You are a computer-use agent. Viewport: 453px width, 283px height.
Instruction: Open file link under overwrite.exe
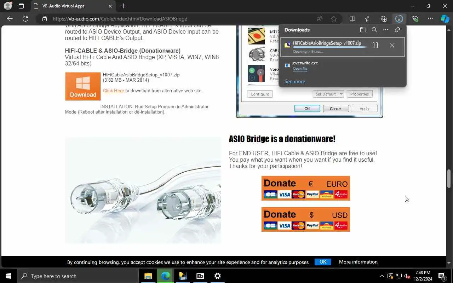300,69
